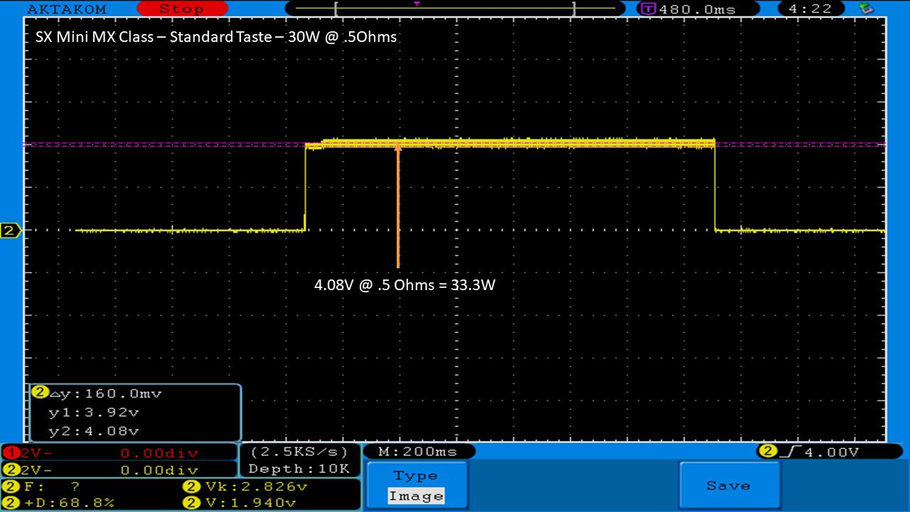Viewport: 910px width, 512px height.
Task: Click the Depth:10K memory depth readout
Action: click(x=299, y=469)
